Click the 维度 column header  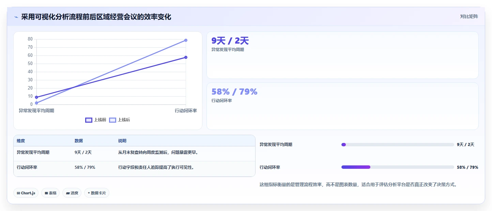click(x=21, y=141)
